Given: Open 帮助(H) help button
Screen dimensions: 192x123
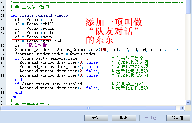Looking at the screenshot, I should (178, 118).
